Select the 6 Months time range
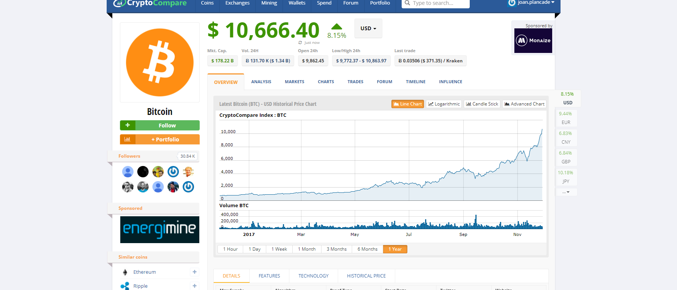 [x=368, y=249]
